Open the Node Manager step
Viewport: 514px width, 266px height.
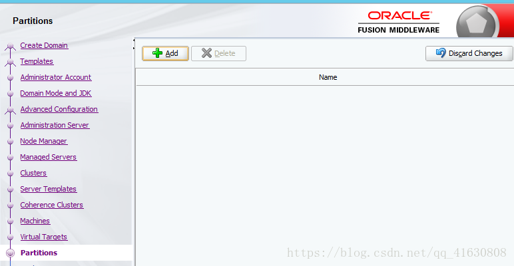point(43,141)
